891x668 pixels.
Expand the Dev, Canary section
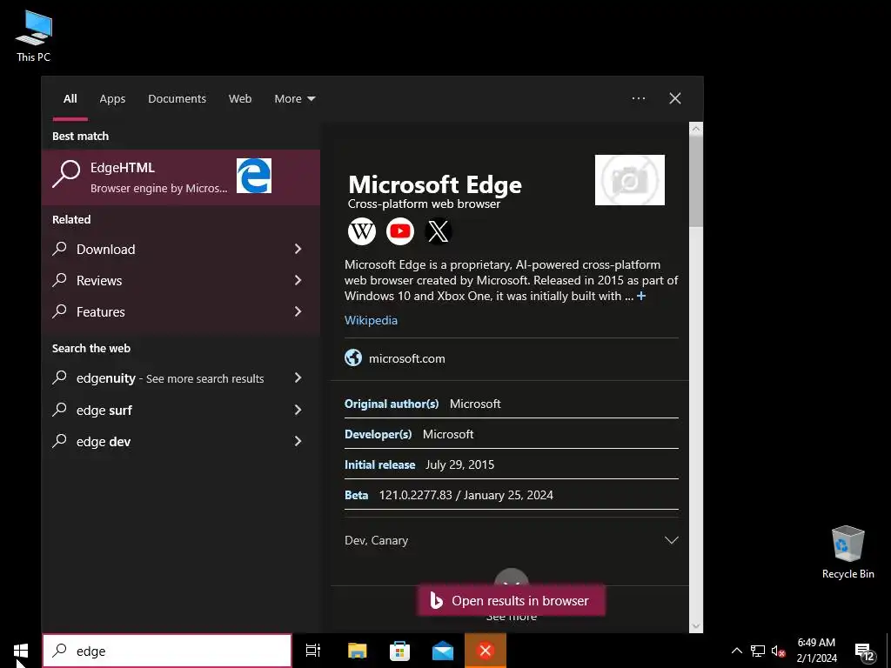[x=512, y=540]
